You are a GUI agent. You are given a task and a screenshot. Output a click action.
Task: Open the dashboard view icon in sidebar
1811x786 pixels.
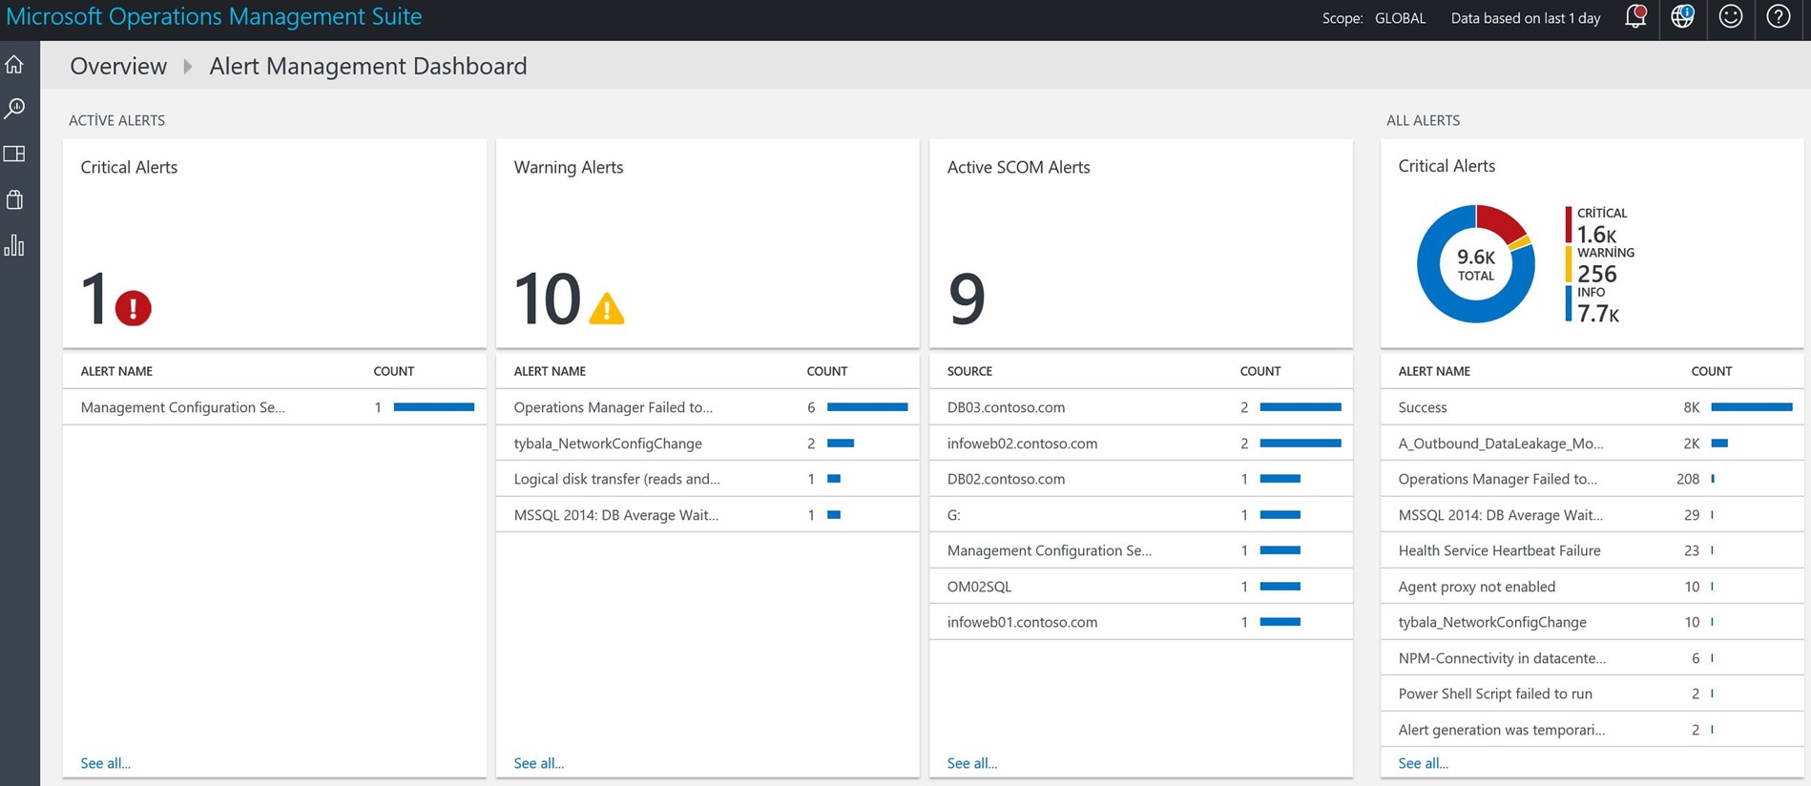(x=14, y=154)
